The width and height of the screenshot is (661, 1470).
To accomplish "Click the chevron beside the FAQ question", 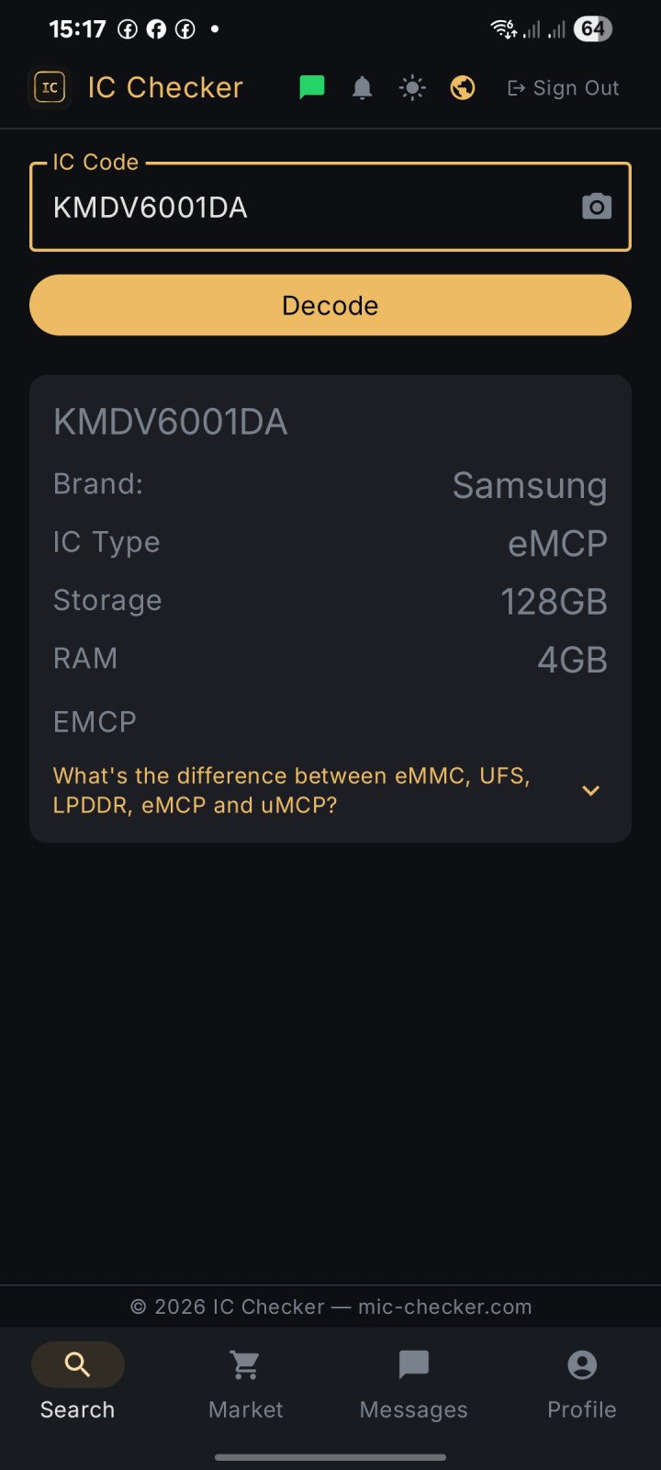I will 591,790.
